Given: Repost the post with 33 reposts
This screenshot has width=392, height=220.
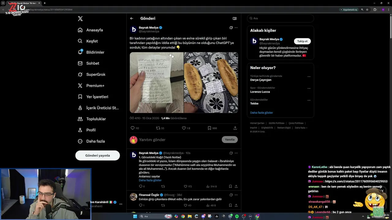Looking at the screenshot, I should [x=160, y=128].
